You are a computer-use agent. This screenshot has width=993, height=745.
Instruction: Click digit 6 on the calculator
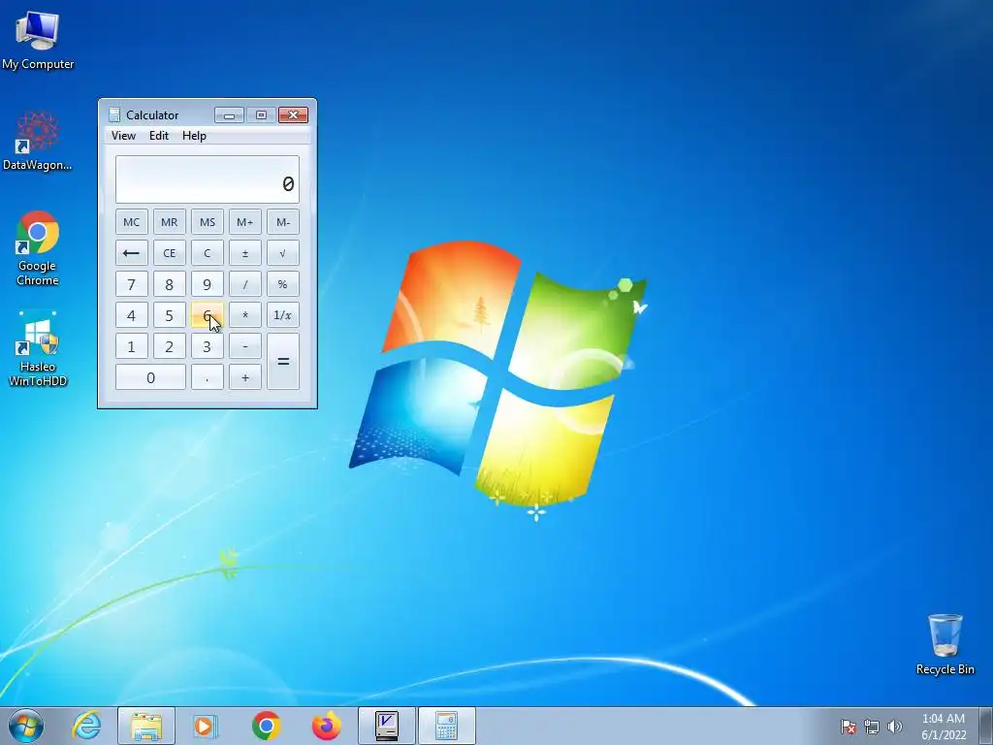[208, 315]
